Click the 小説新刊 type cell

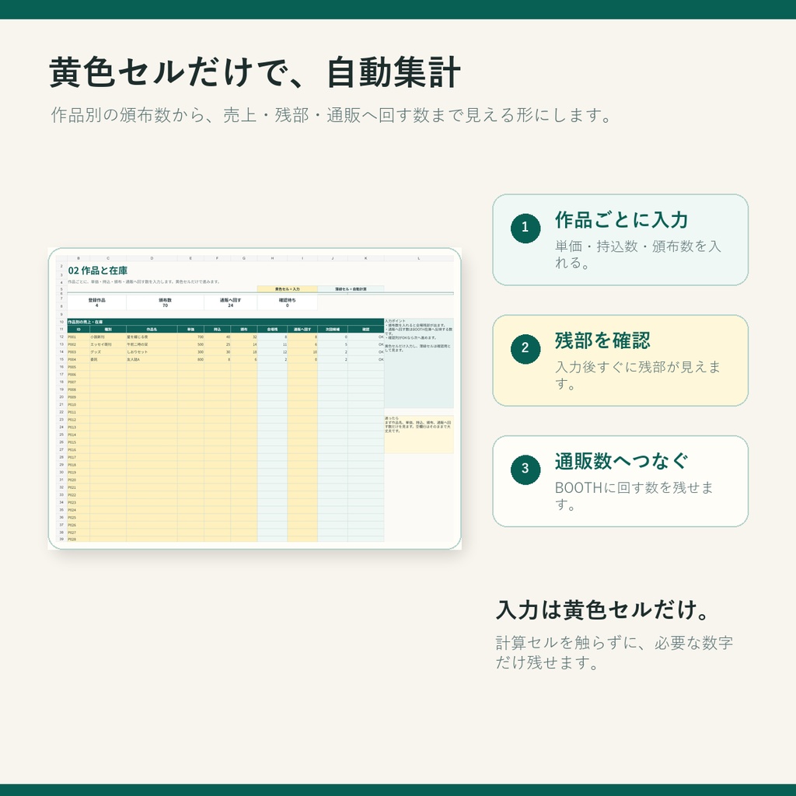108,337
